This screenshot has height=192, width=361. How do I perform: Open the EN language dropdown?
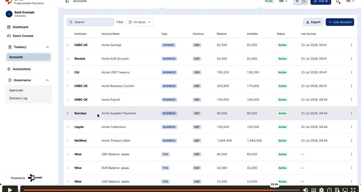point(283,1)
